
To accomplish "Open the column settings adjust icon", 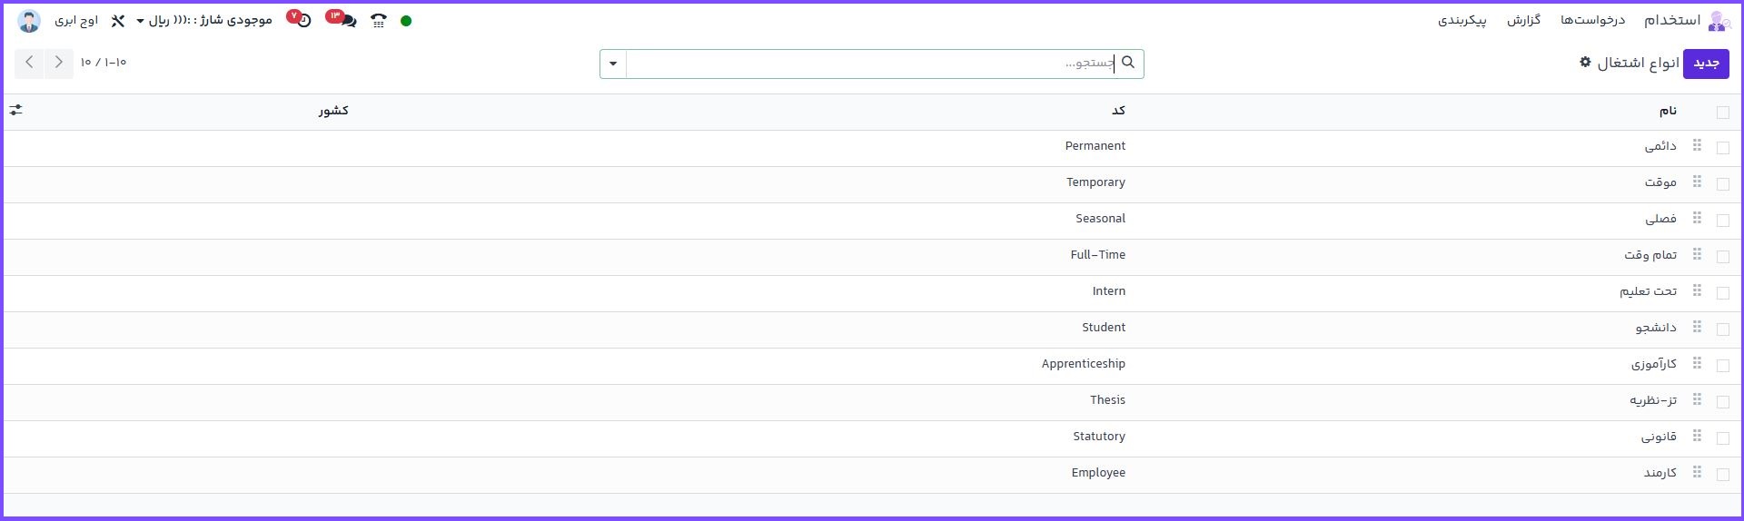I will tap(16, 110).
